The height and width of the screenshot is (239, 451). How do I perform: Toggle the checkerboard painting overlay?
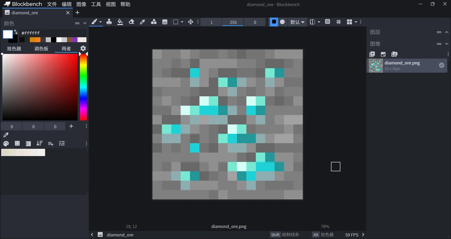328,22
